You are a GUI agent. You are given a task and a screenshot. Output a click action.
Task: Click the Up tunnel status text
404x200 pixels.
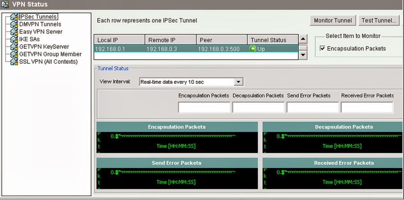point(261,49)
